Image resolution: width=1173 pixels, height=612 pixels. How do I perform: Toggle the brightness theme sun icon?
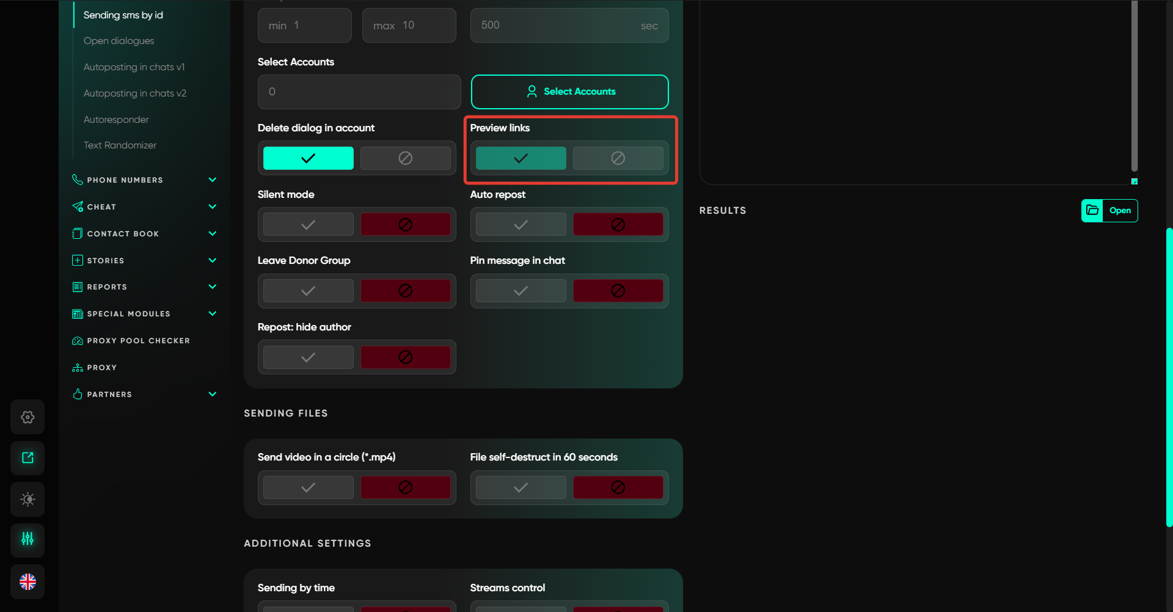point(27,500)
